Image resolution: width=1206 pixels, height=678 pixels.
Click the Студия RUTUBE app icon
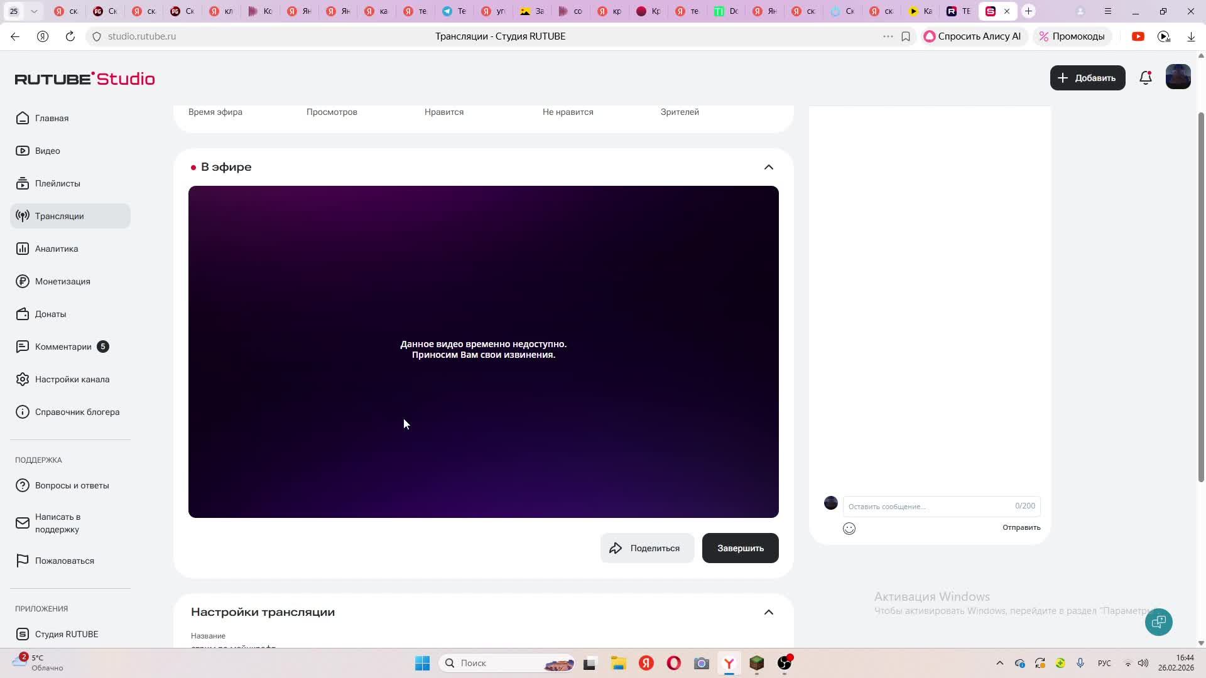pos(23,634)
